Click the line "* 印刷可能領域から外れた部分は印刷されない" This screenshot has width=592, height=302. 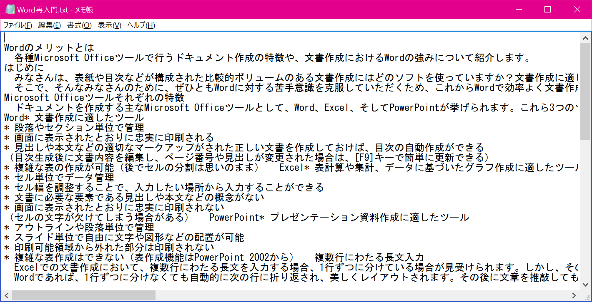tap(109, 247)
